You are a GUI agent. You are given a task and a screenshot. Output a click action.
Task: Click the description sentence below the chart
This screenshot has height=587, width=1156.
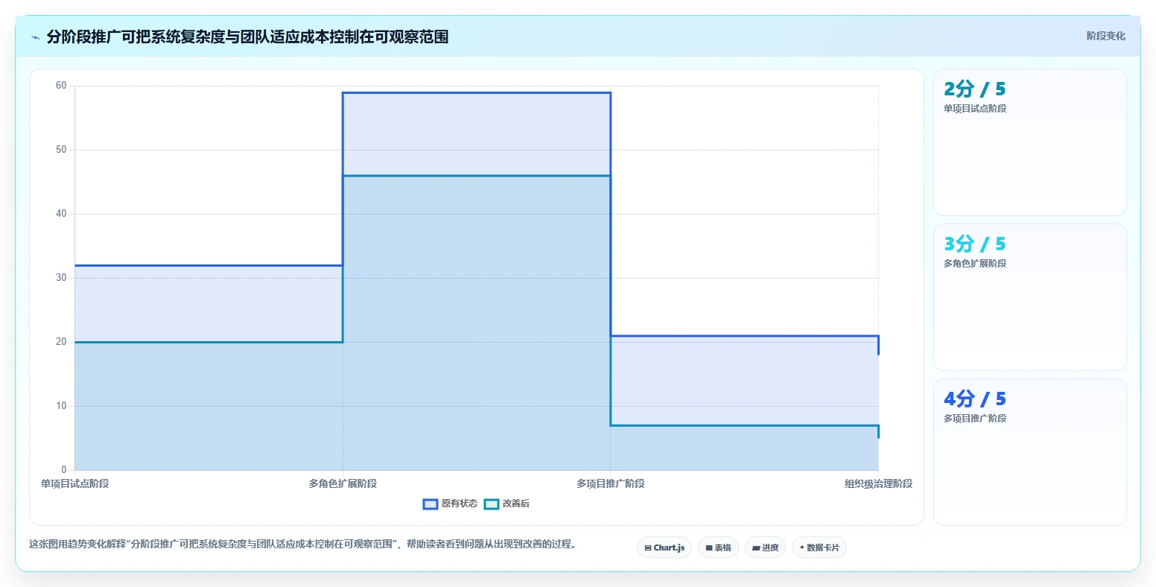pyautogui.click(x=302, y=544)
